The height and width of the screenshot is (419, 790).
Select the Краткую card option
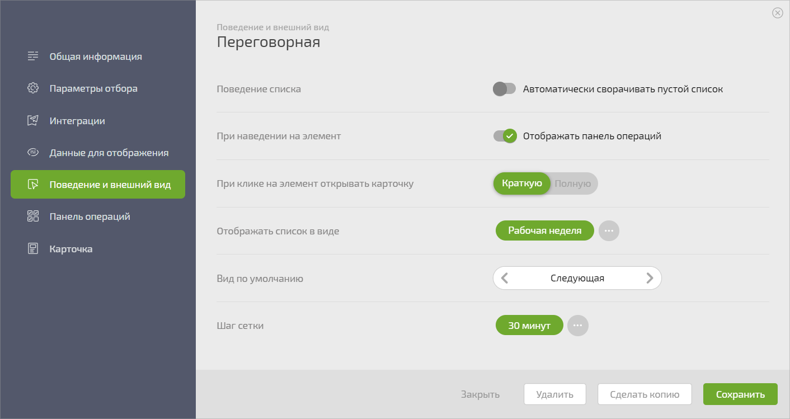point(522,183)
